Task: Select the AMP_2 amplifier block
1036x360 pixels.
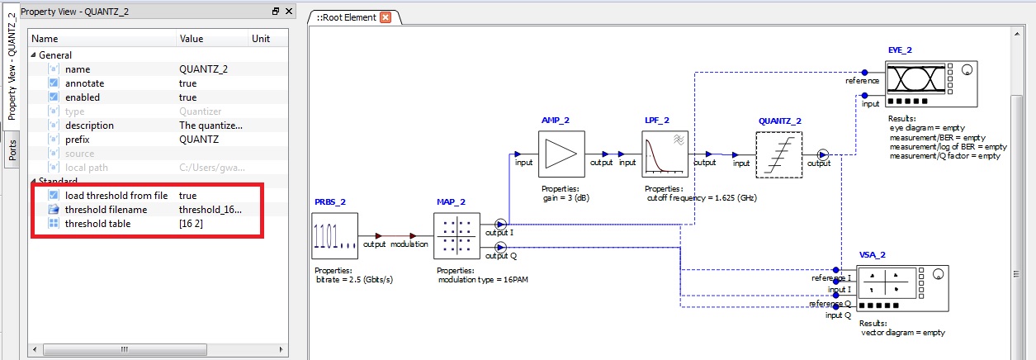Action: click(x=562, y=154)
